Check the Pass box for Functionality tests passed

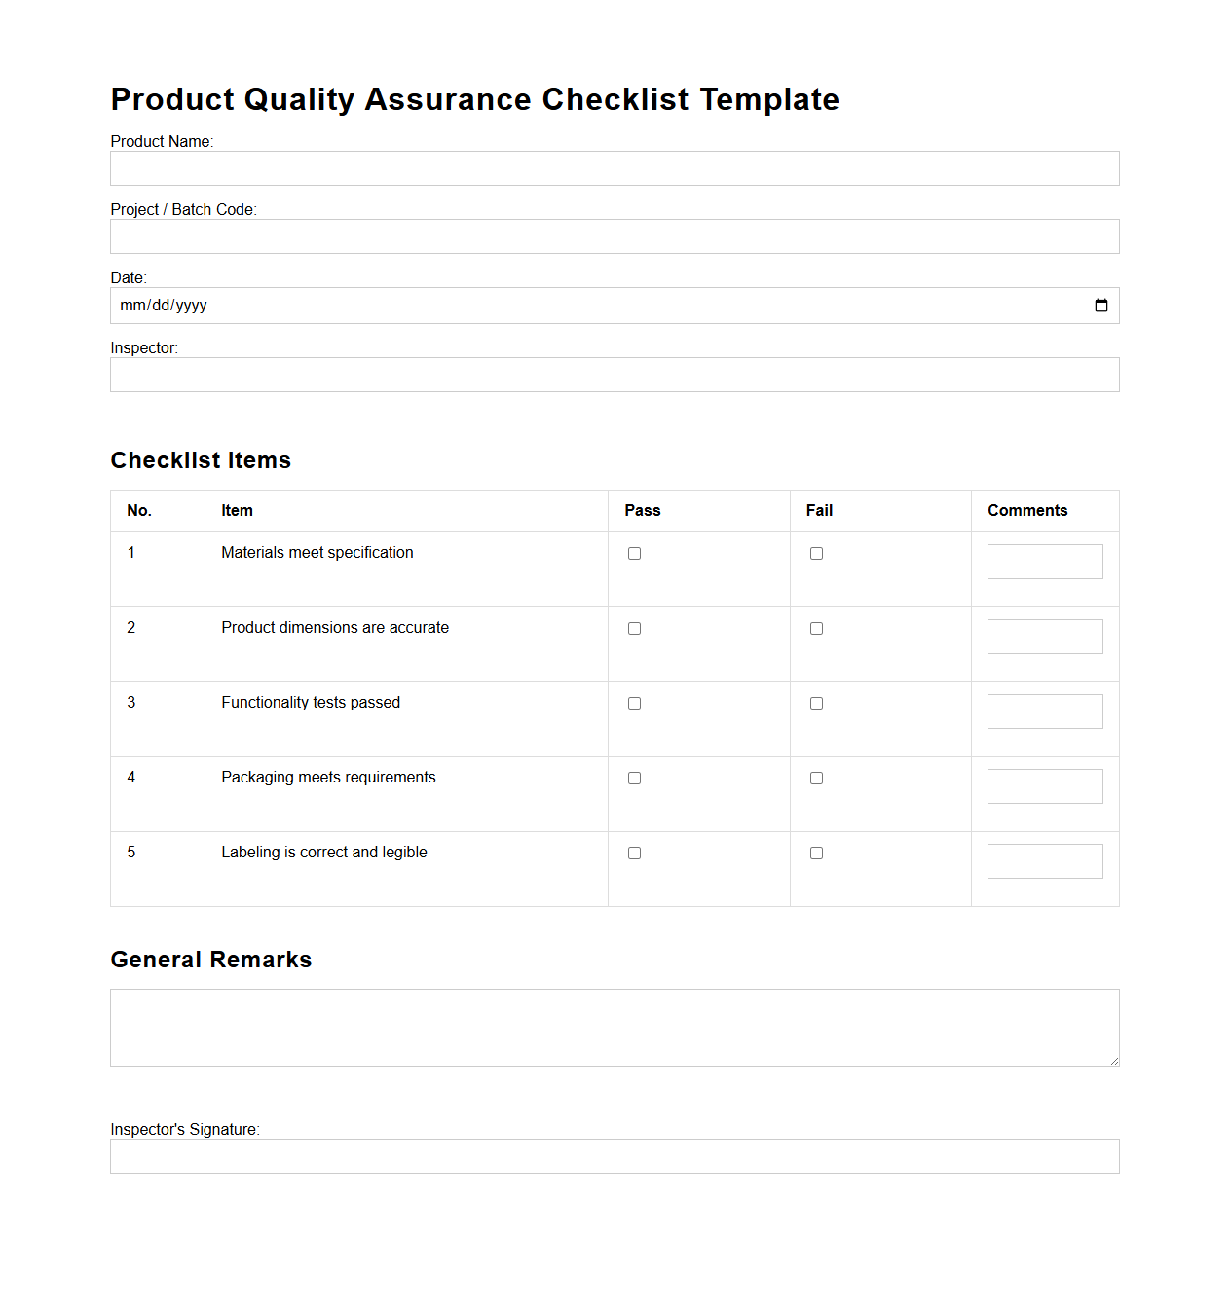tap(634, 702)
